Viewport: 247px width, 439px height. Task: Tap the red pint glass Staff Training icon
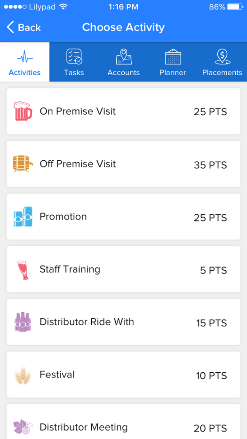point(23,270)
